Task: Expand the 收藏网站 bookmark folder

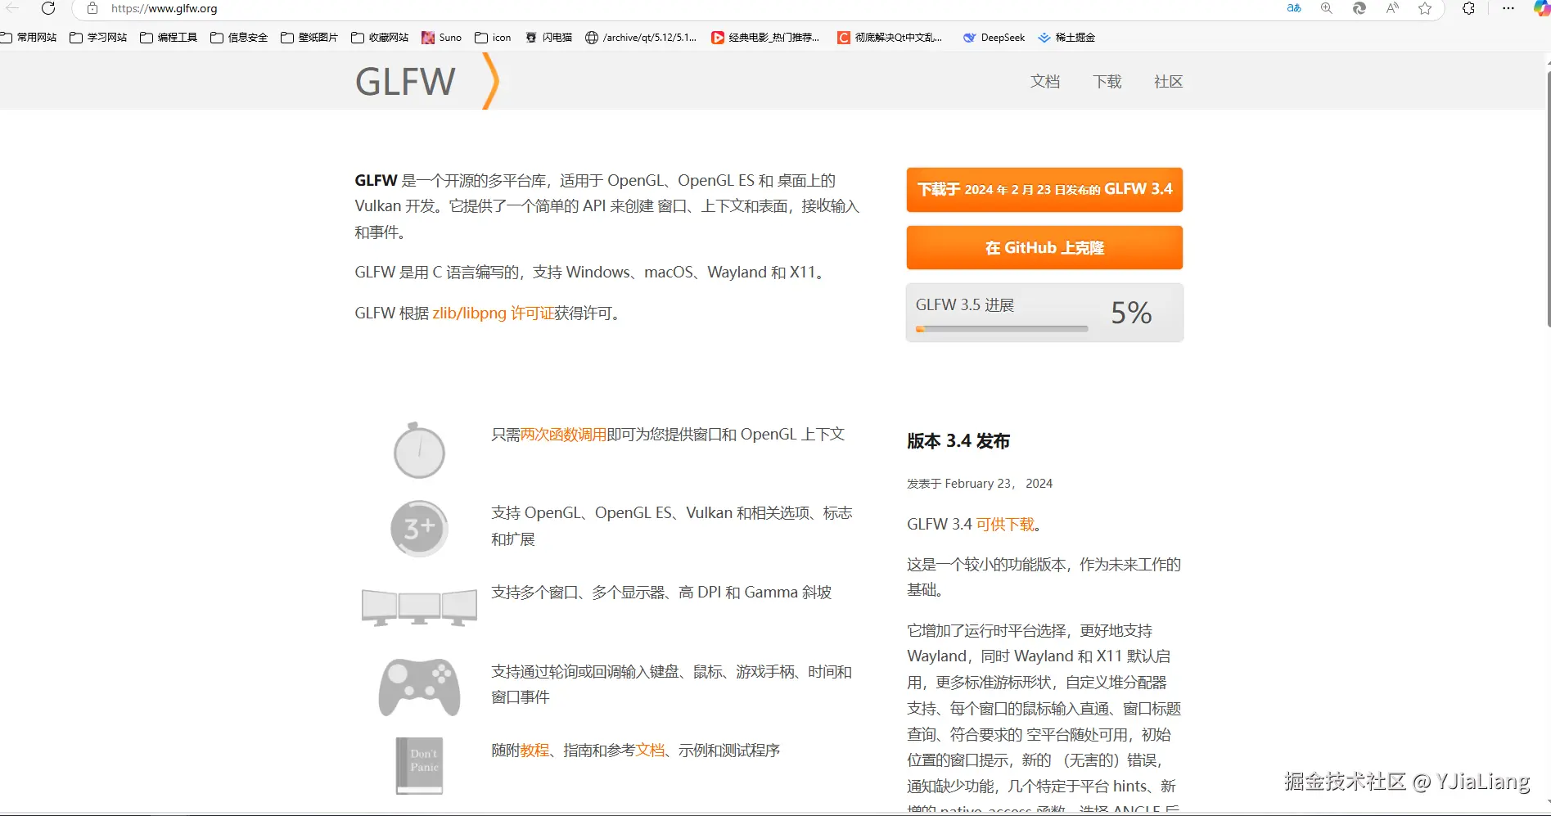Action: pyautogui.click(x=380, y=38)
